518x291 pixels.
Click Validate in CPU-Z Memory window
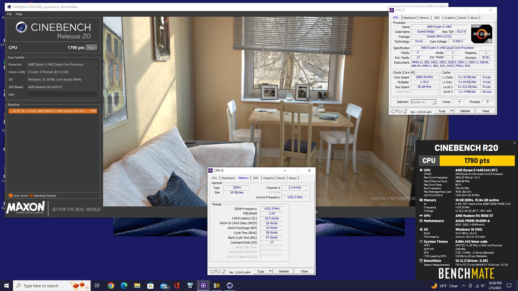tap(284, 271)
